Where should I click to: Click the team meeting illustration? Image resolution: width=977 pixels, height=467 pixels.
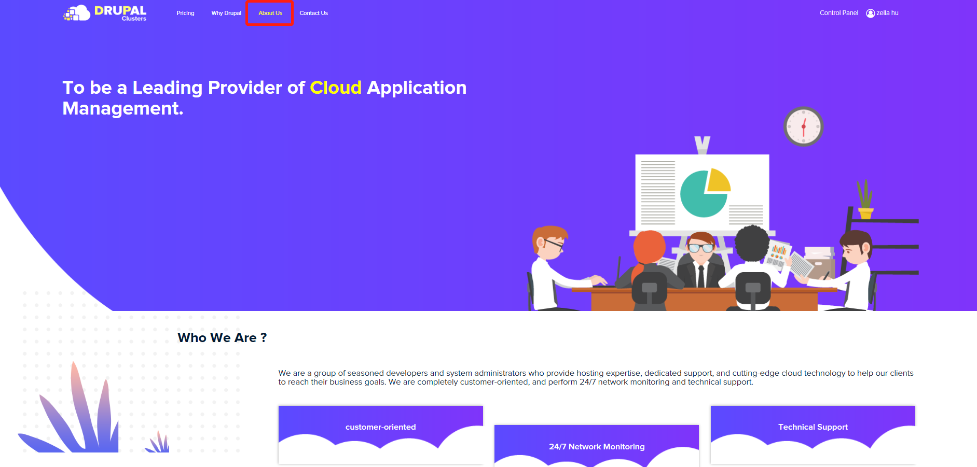(x=724, y=223)
